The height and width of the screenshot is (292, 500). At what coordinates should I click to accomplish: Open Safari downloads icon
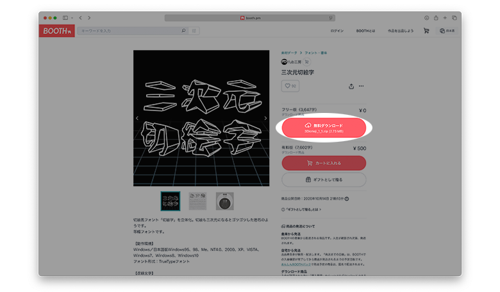(x=427, y=18)
